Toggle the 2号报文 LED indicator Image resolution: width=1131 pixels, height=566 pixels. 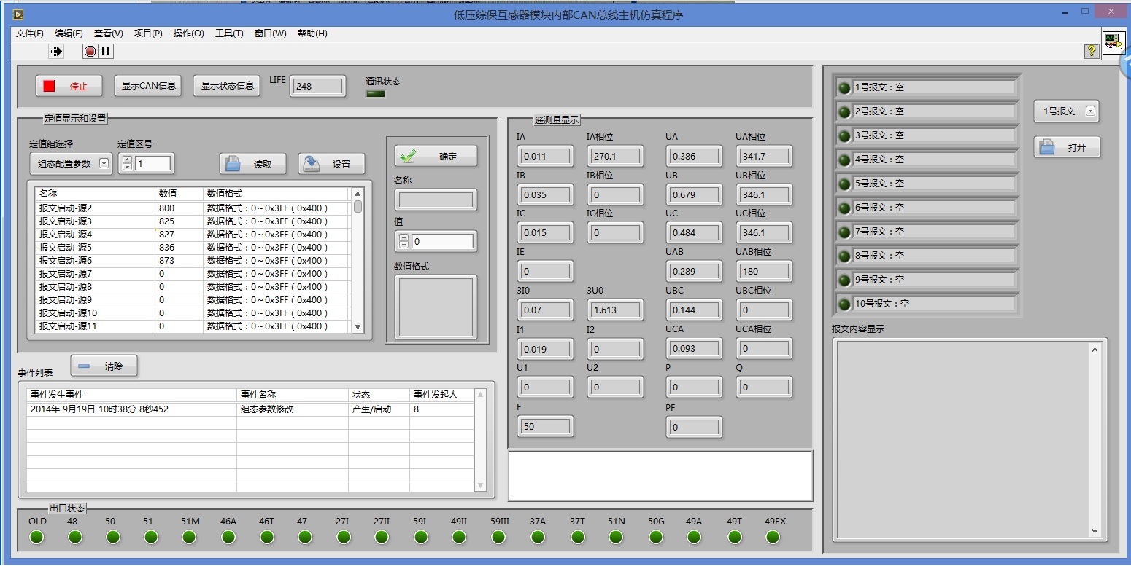click(x=845, y=111)
